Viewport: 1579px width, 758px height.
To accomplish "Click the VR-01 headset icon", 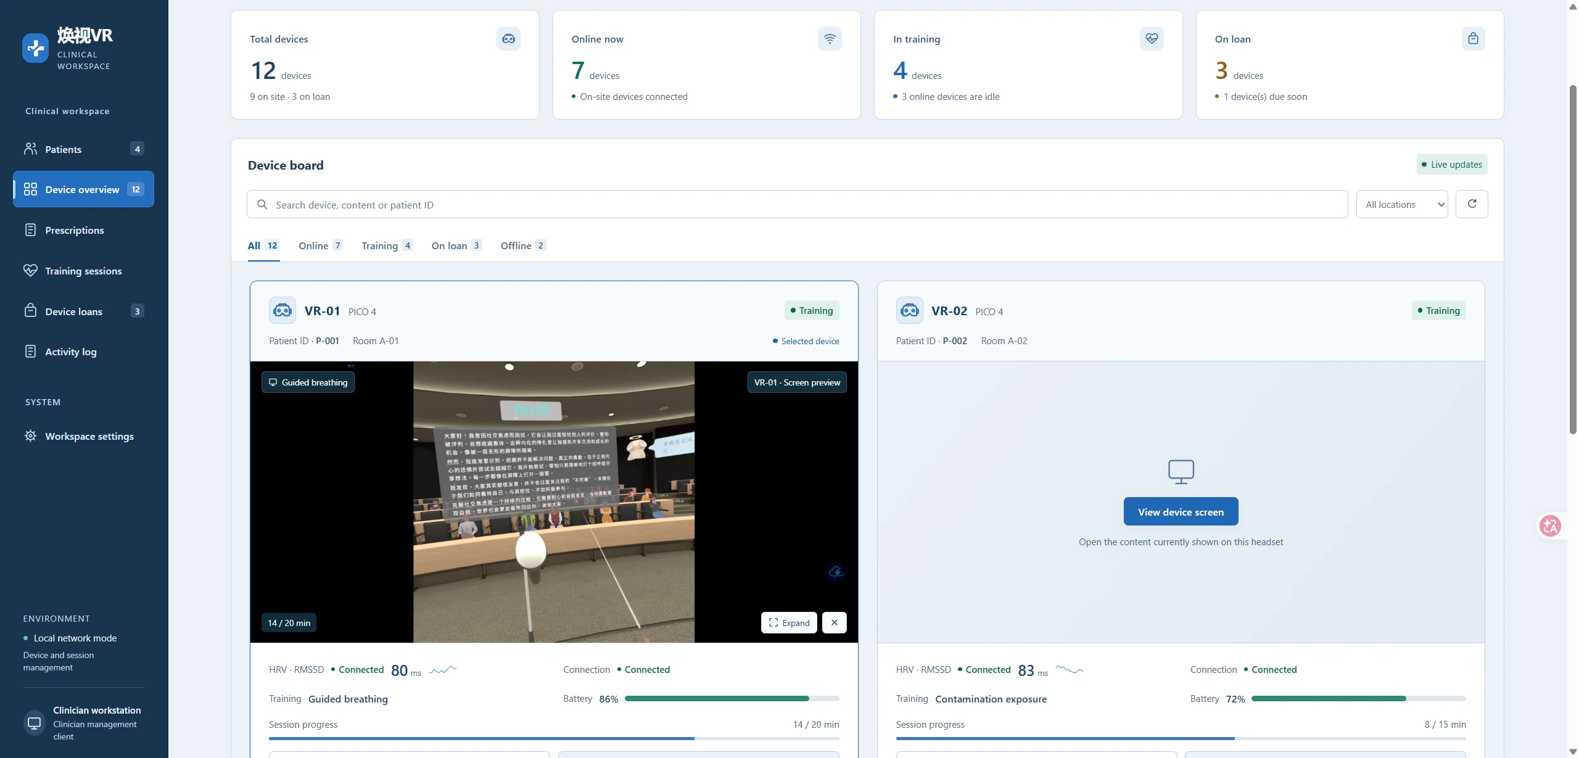I will click(x=282, y=310).
